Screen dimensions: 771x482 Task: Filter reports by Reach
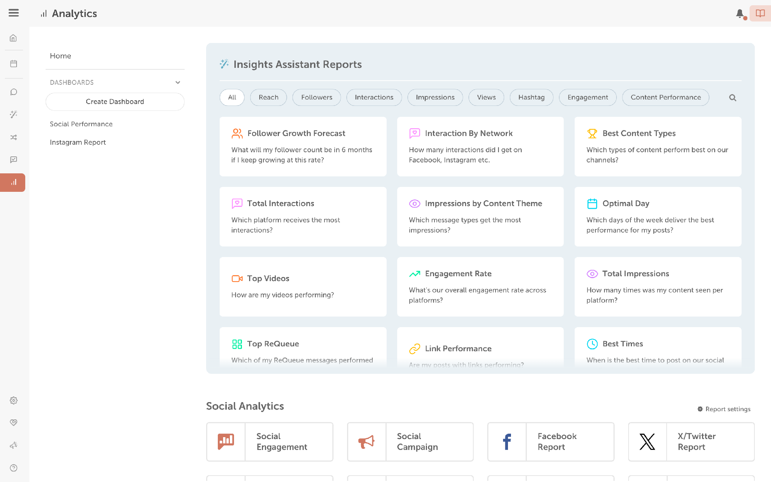269,97
